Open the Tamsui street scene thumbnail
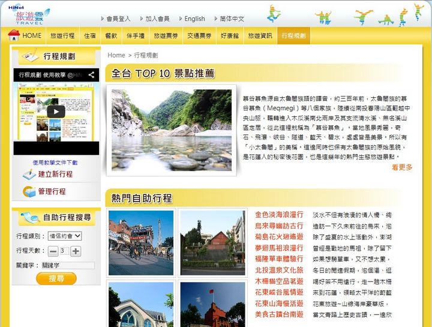432x327 pixels. [x=141, y=243]
